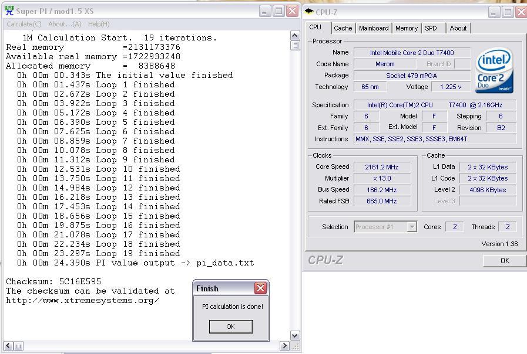Open the Help(H) menu
Image resolution: width=527 pixels, height=354 pixels.
pos(99,24)
